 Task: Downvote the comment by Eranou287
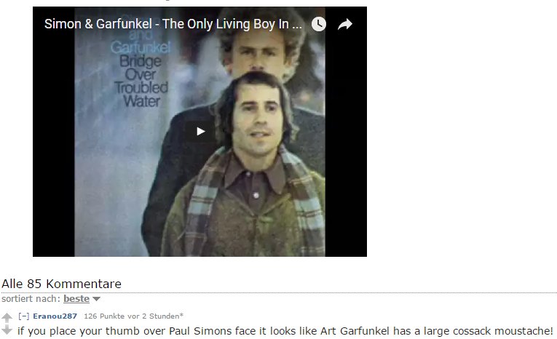point(7,330)
